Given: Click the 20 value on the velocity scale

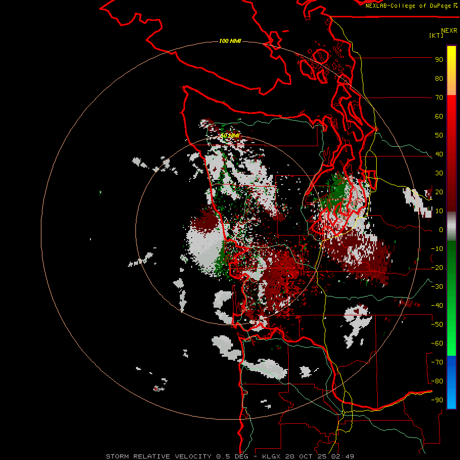Looking at the screenshot, I should pyautogui.click(x=439, y=192).
